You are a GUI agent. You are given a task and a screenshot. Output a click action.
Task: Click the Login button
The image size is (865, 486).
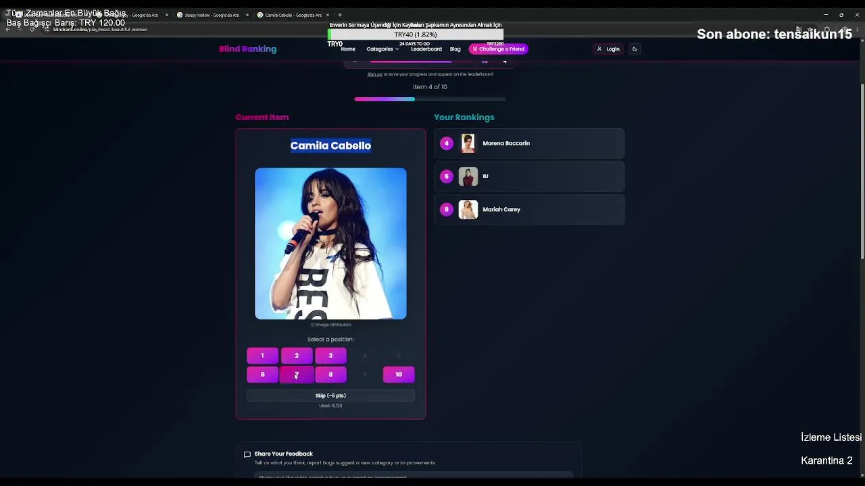pos(608,49)
